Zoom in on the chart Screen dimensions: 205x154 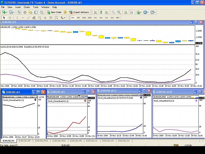tap(113, 12)
